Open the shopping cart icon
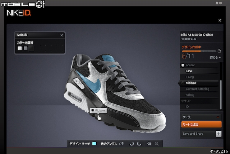 pos(217,3)
